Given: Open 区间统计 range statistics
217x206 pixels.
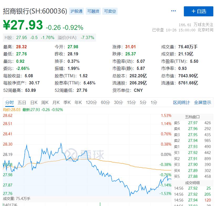Looking at the screenshot, I should 181,102.
